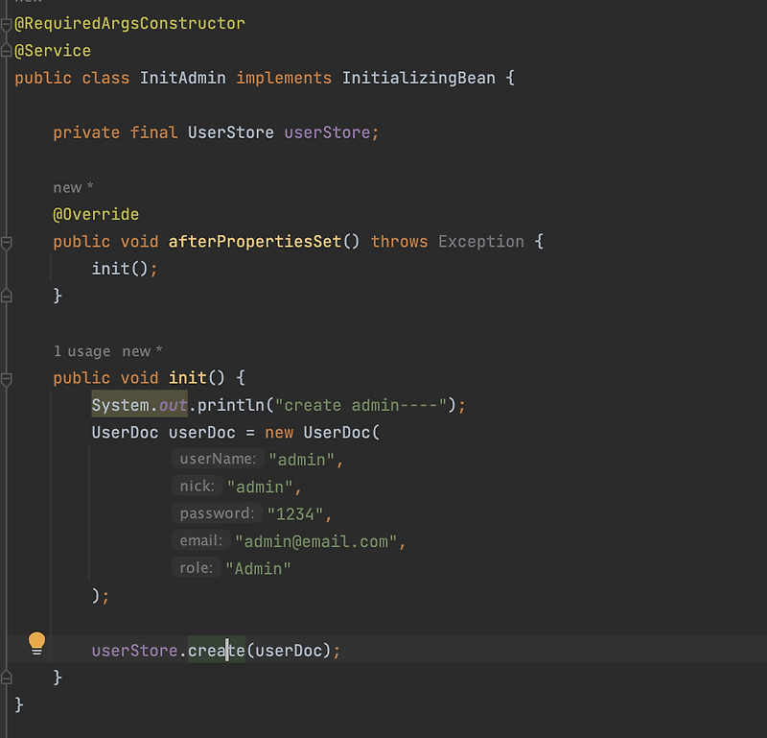Click the 'new *' hint above init method

click(x=142, y=351)
